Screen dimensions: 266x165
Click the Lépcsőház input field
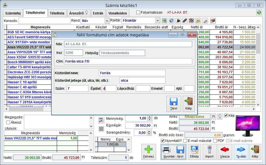[x=143, y=88]
